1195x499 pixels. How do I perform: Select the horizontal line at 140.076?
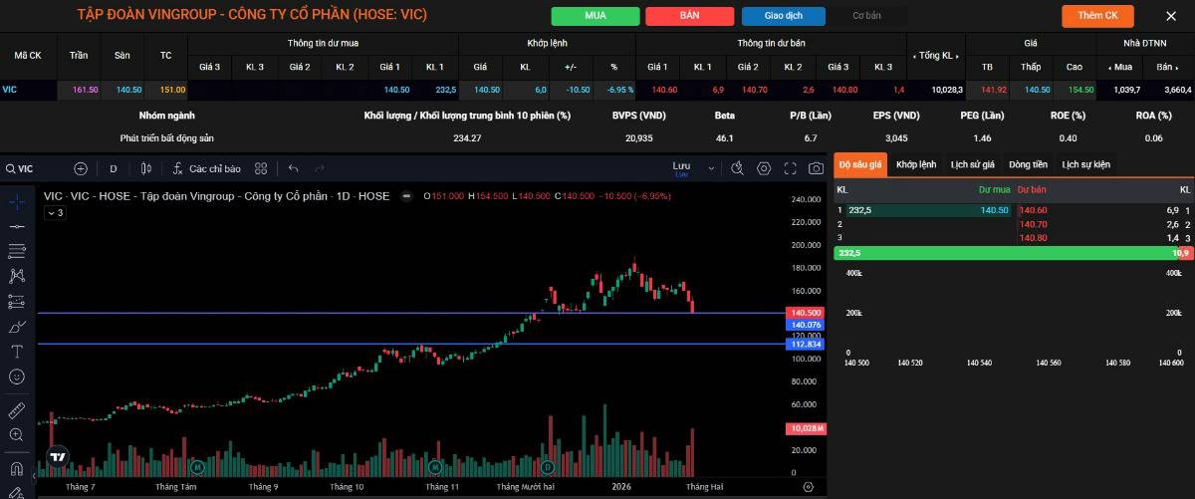pyautogui.click(x=411, y=313)
